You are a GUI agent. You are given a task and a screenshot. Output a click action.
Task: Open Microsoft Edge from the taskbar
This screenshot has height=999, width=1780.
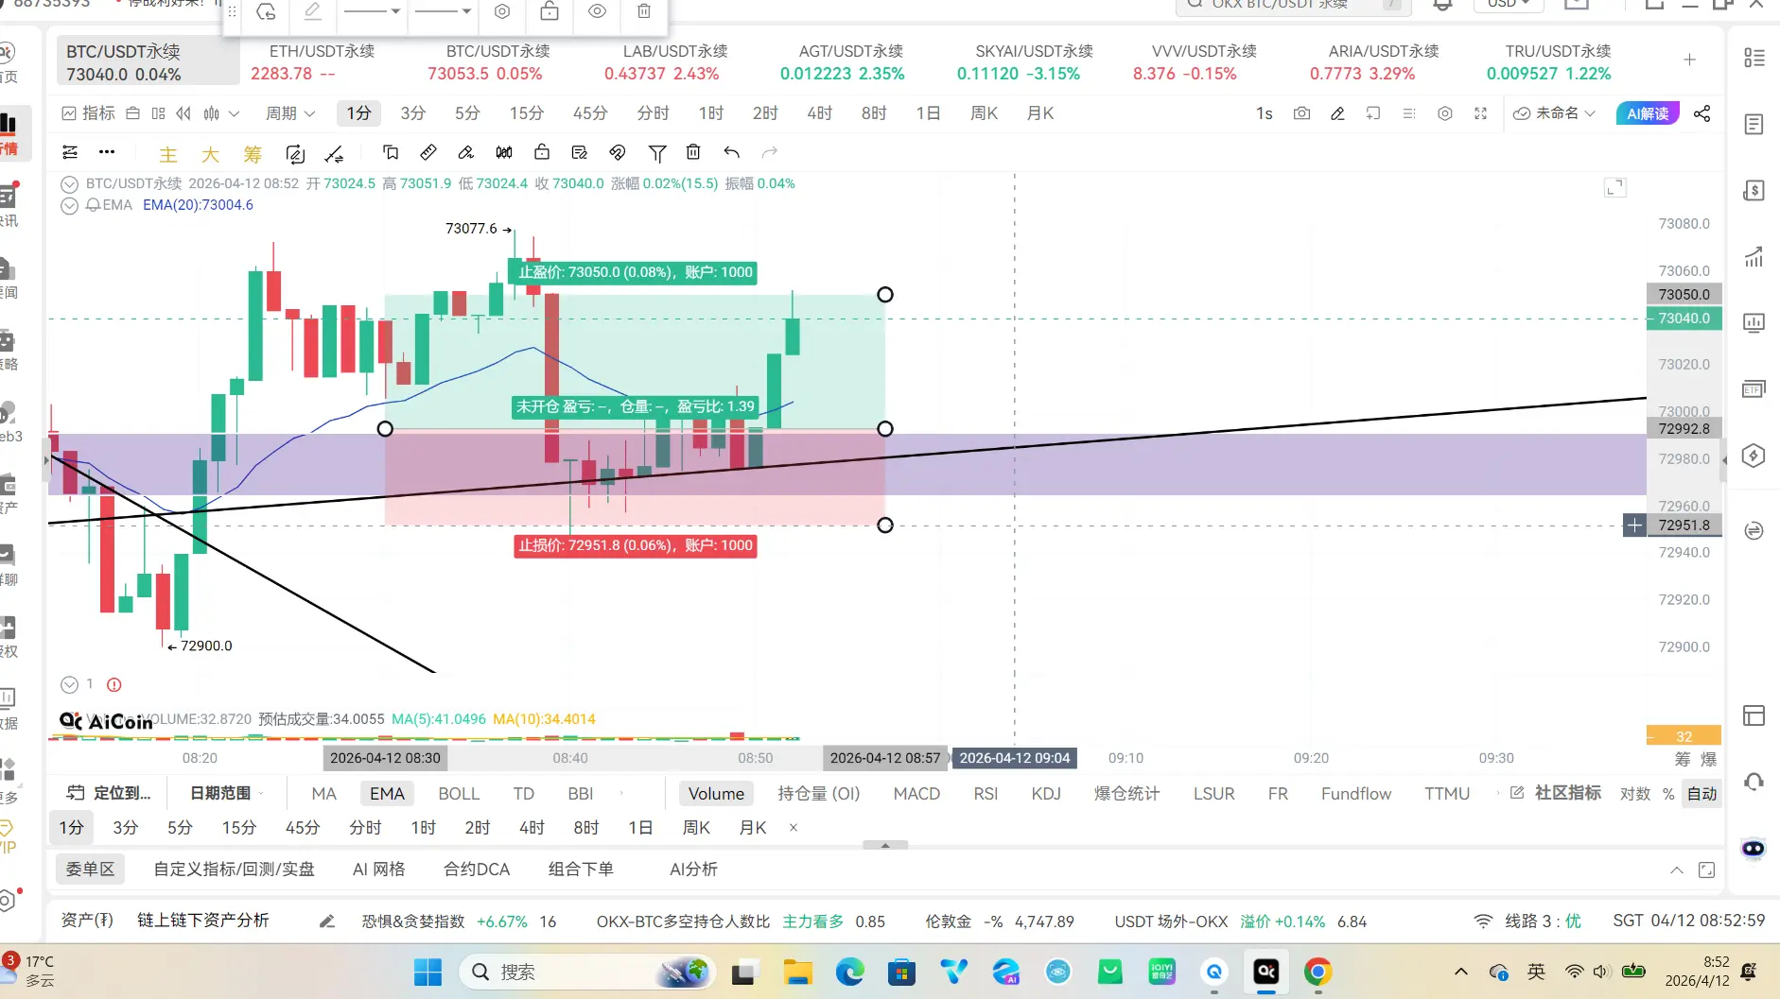(x=849, y=972)
